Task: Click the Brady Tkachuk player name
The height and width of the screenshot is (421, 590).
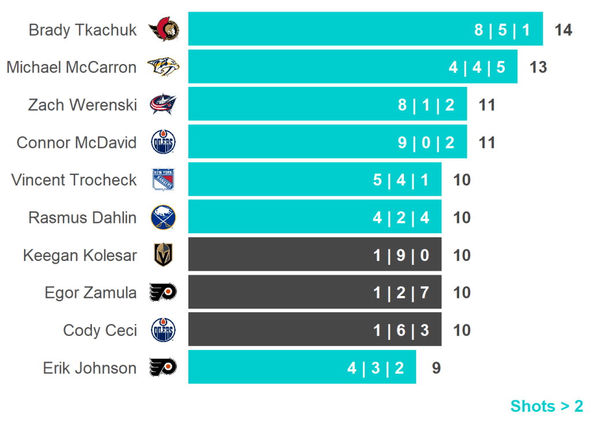Action: (x=83, y=30)
